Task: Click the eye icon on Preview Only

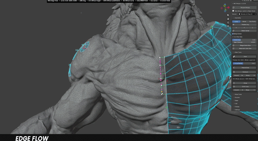Action: coord(233,25)
